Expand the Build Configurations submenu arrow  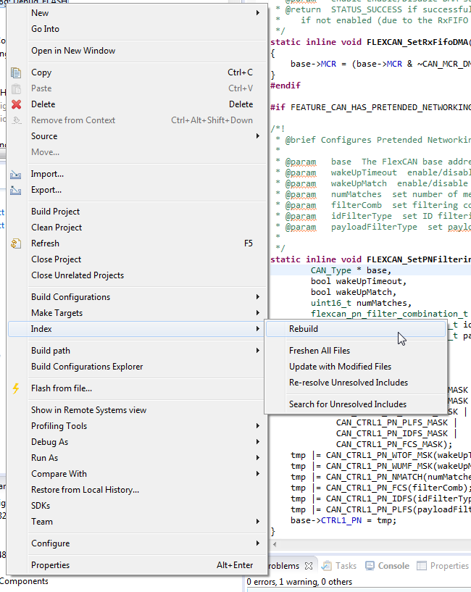pos(257,297)
